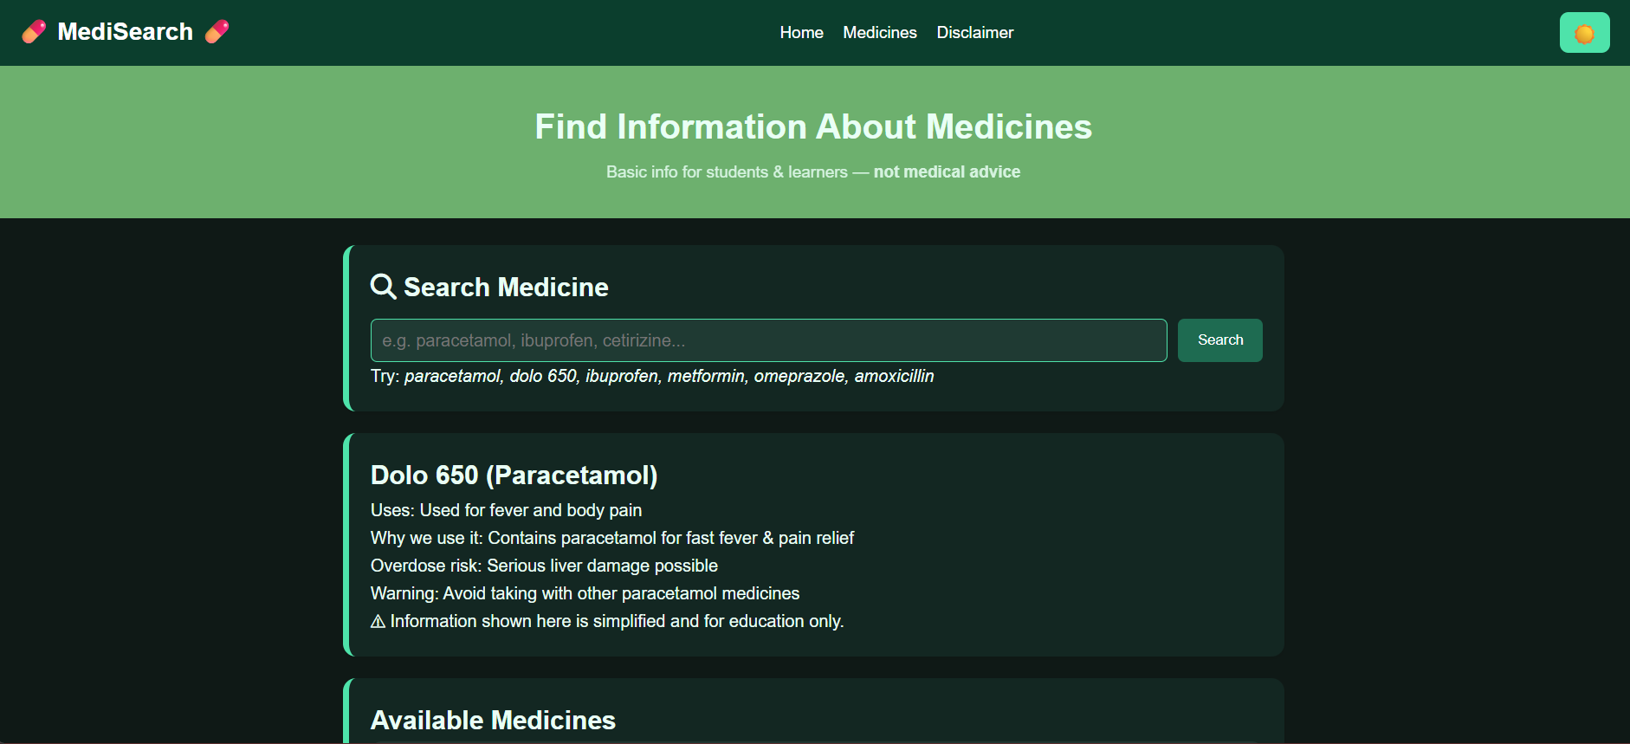Click the 'Try: paracetamol, dolo 650' suggestion line

coord(652,376)
